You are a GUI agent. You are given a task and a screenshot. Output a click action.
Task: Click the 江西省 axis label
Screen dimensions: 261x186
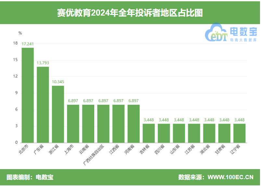coord(114,149)
